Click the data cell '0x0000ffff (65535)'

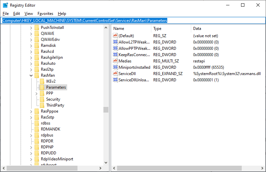pos(208,67)
